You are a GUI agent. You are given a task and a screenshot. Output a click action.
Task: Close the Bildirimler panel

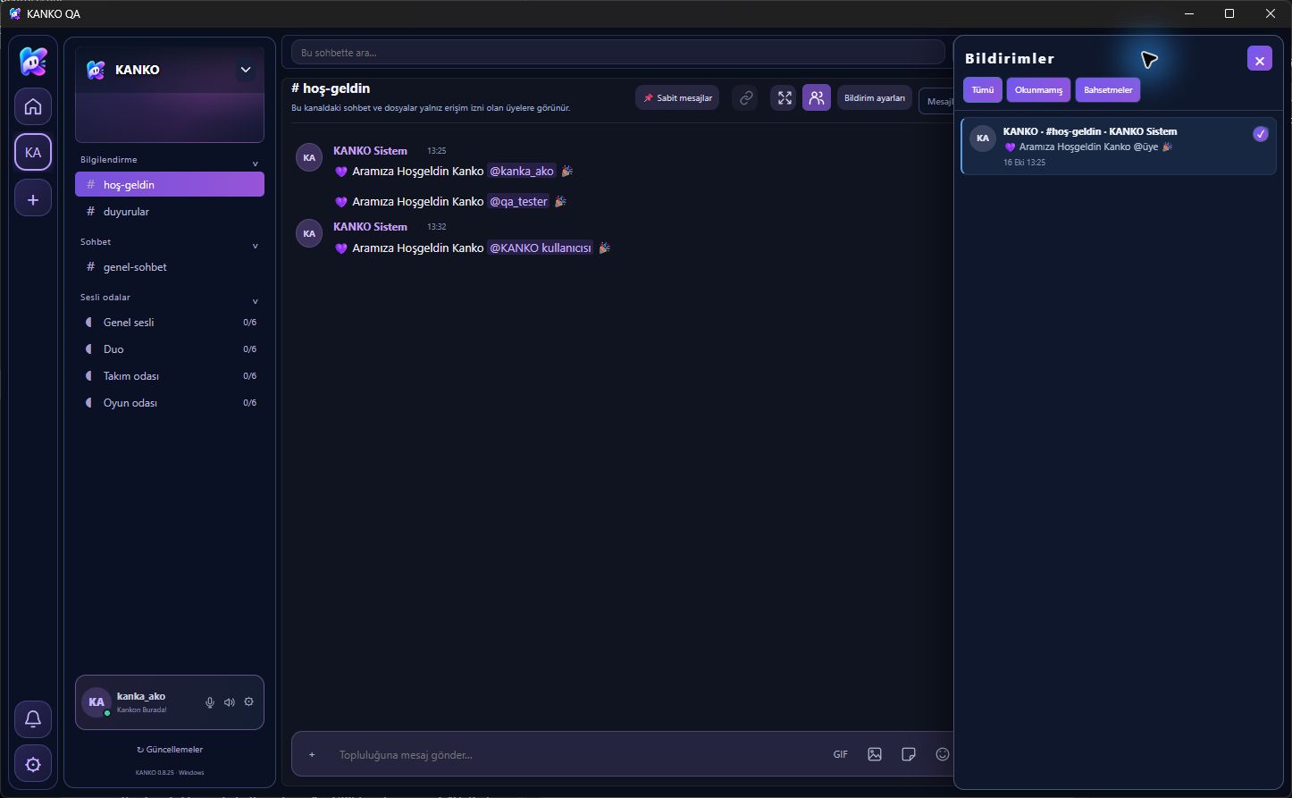[1260, 59]
